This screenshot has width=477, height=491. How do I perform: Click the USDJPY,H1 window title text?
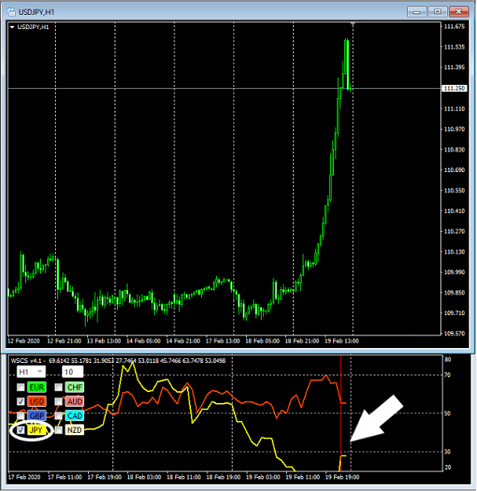[36, 13]
